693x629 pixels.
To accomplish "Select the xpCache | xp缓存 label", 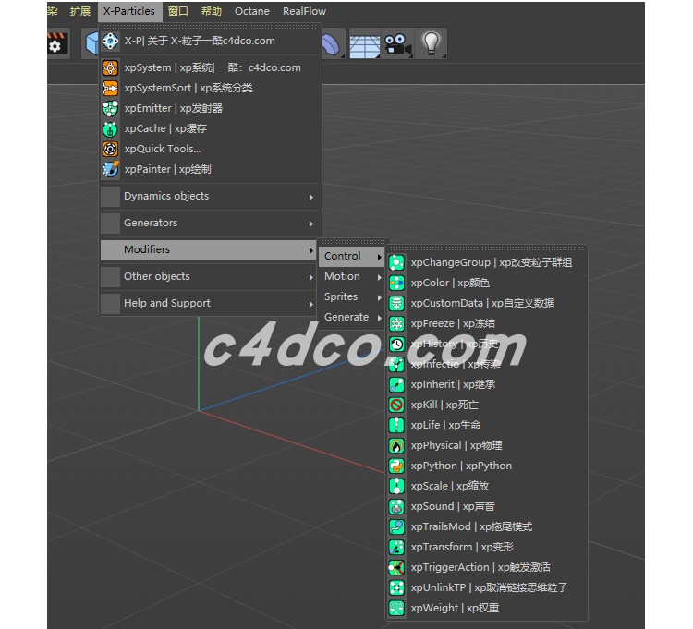I will pos(165,128).
